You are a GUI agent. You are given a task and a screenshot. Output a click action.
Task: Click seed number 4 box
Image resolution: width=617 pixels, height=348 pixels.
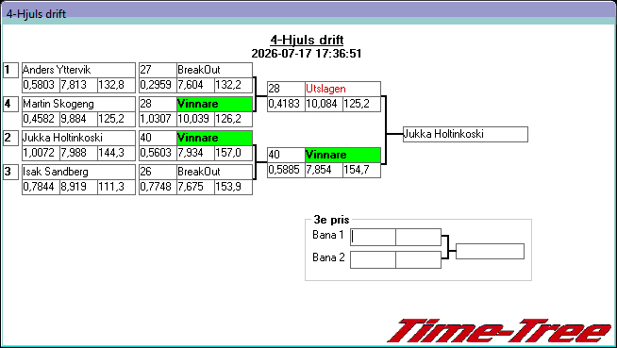pos(10,104)
